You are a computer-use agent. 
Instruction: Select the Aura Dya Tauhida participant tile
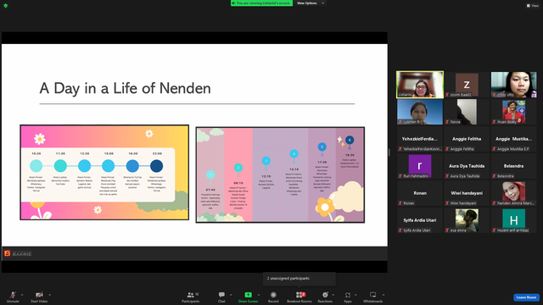click(x=467, y=166)
